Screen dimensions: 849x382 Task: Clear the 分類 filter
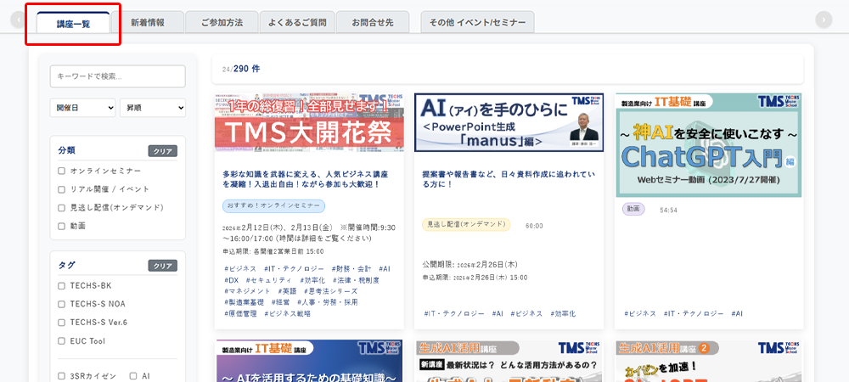pos(162,151)
